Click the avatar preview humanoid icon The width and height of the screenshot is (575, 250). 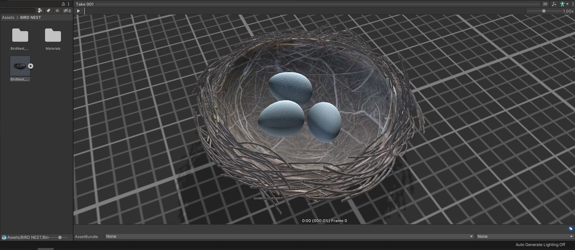562,4
